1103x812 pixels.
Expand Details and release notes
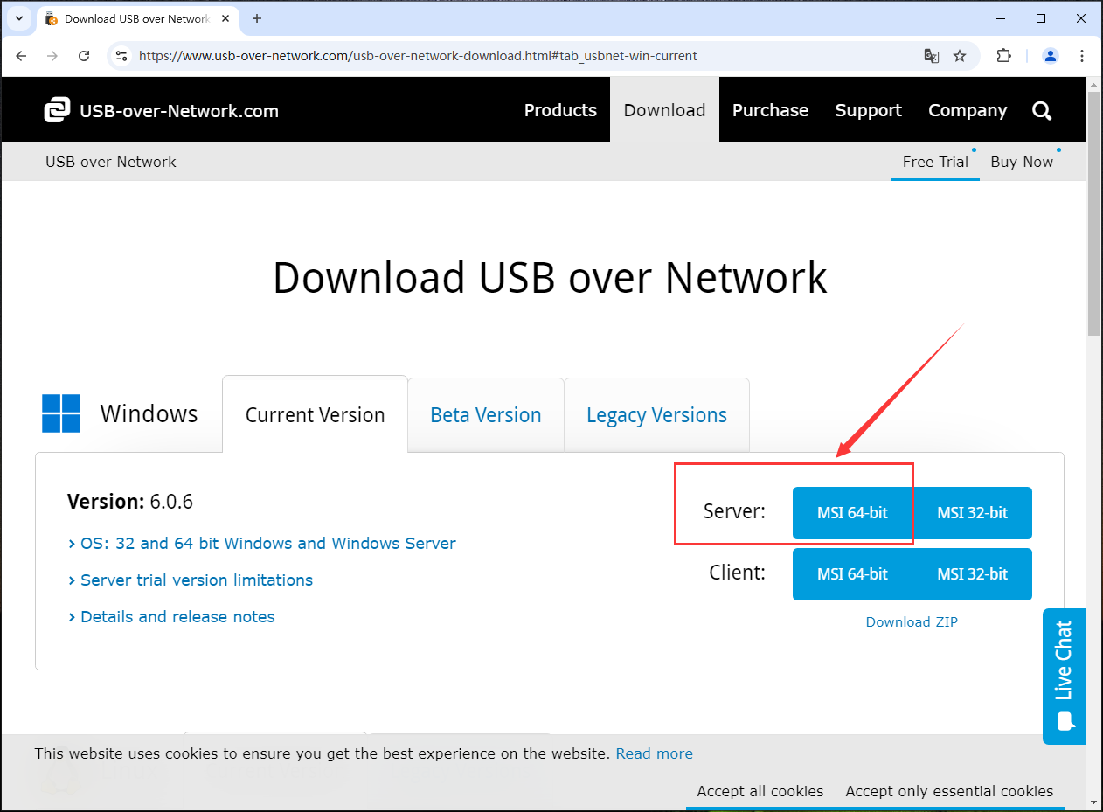pyautogui.click(x=177, y=616)
